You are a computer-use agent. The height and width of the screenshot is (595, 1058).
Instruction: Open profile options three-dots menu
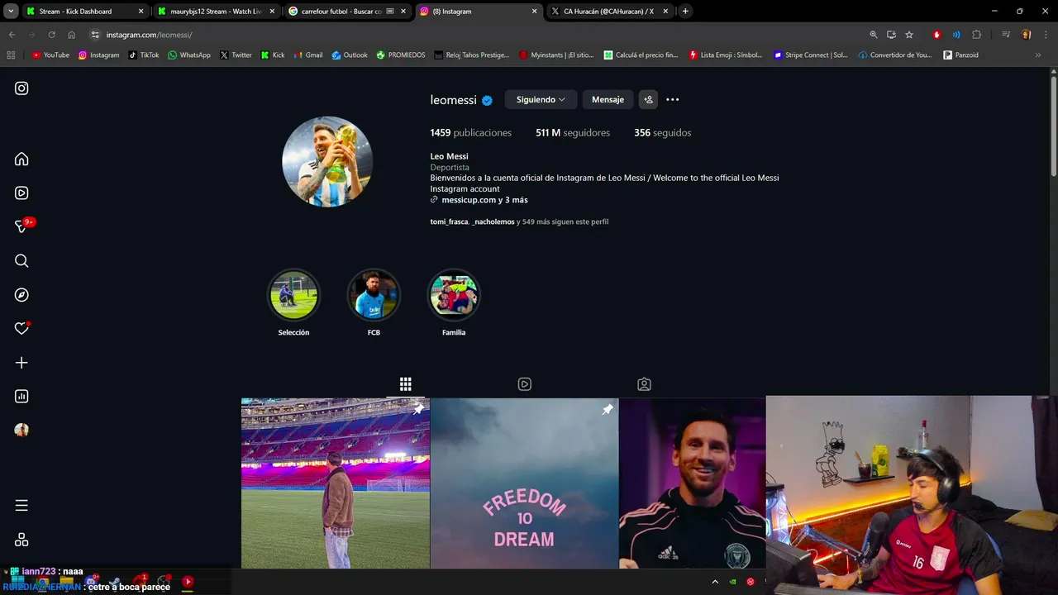pos(673,99)
